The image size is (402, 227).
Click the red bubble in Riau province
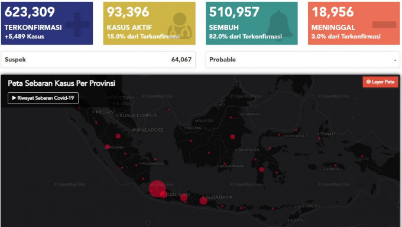click(x=118, y=136)
